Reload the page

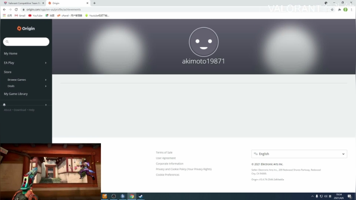(x=16, y=9)
